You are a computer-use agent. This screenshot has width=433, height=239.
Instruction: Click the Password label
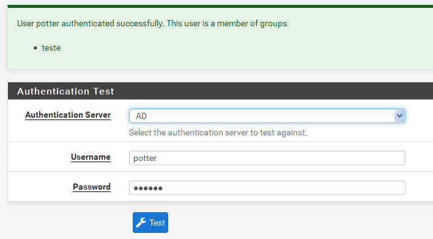[x=92, y=187]
